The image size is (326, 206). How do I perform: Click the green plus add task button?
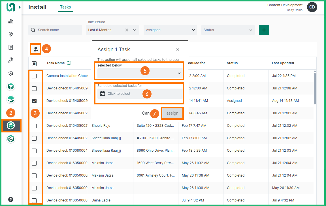(x=264, y=30)
